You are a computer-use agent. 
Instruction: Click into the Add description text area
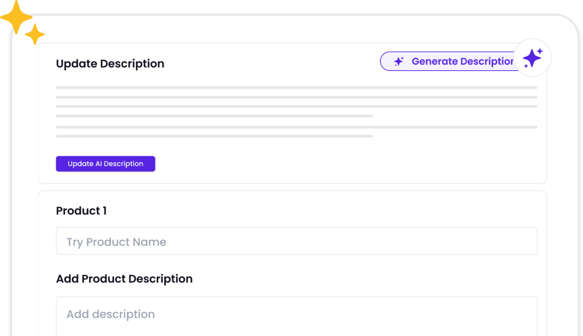tap(296, 316)
